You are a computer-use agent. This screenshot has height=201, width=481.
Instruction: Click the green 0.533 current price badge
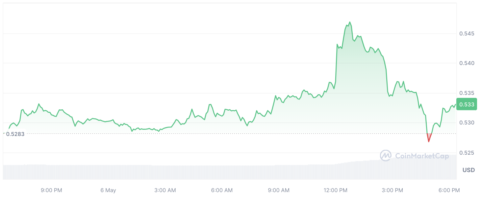point(467,104)
